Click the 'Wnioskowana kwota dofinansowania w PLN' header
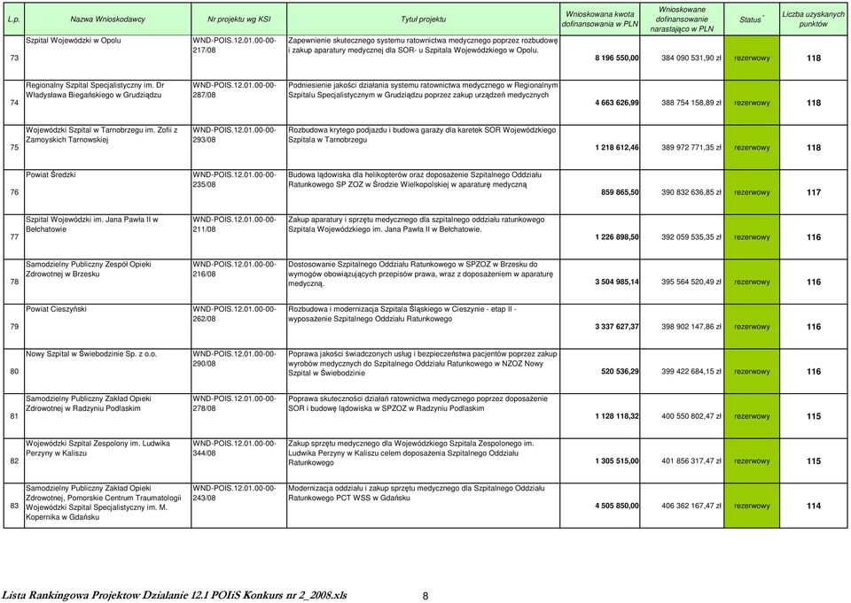The height and width of the screenshot is (603, 851). [x=600, y=19]
